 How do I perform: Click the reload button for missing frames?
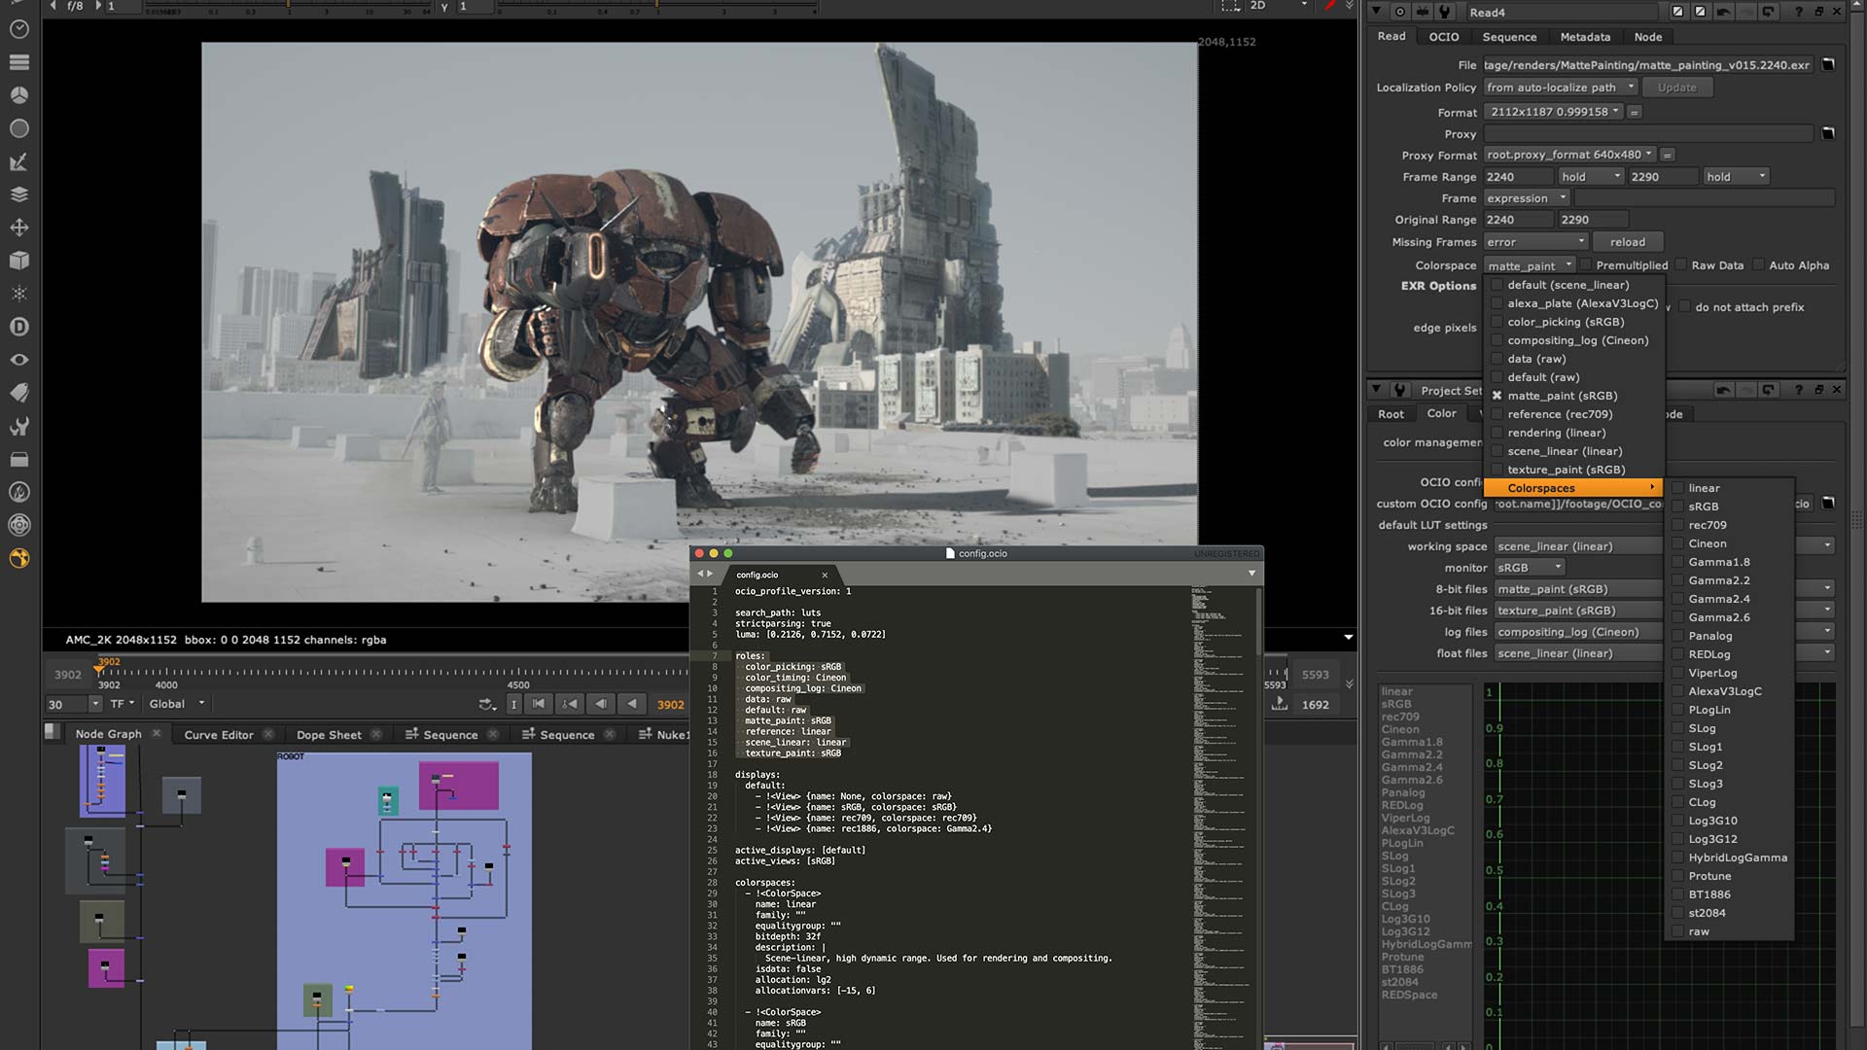[x=1628, y=241]
